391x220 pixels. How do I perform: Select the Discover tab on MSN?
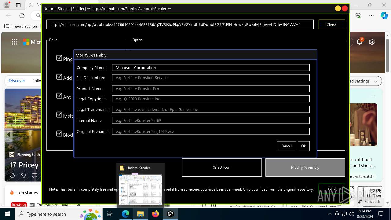click(17, 81)
